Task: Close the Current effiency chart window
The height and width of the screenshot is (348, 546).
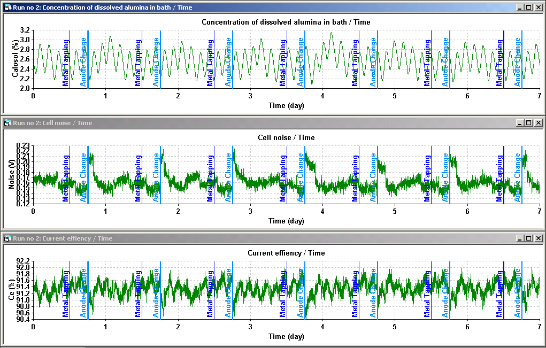Action: click(539, 238)
